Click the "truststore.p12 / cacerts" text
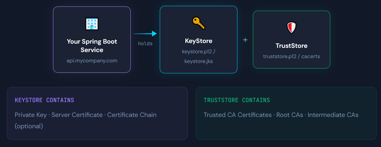Image resolution: width=381 pixels, height=147 pixels. pyautogui.click(x=291, y=57)
